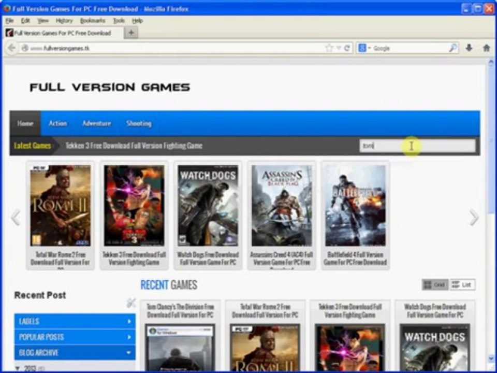Open Tom Clancy's The Division recent post title
The width and height of the screenshot is (497, 373).
[x=180, y=311]
